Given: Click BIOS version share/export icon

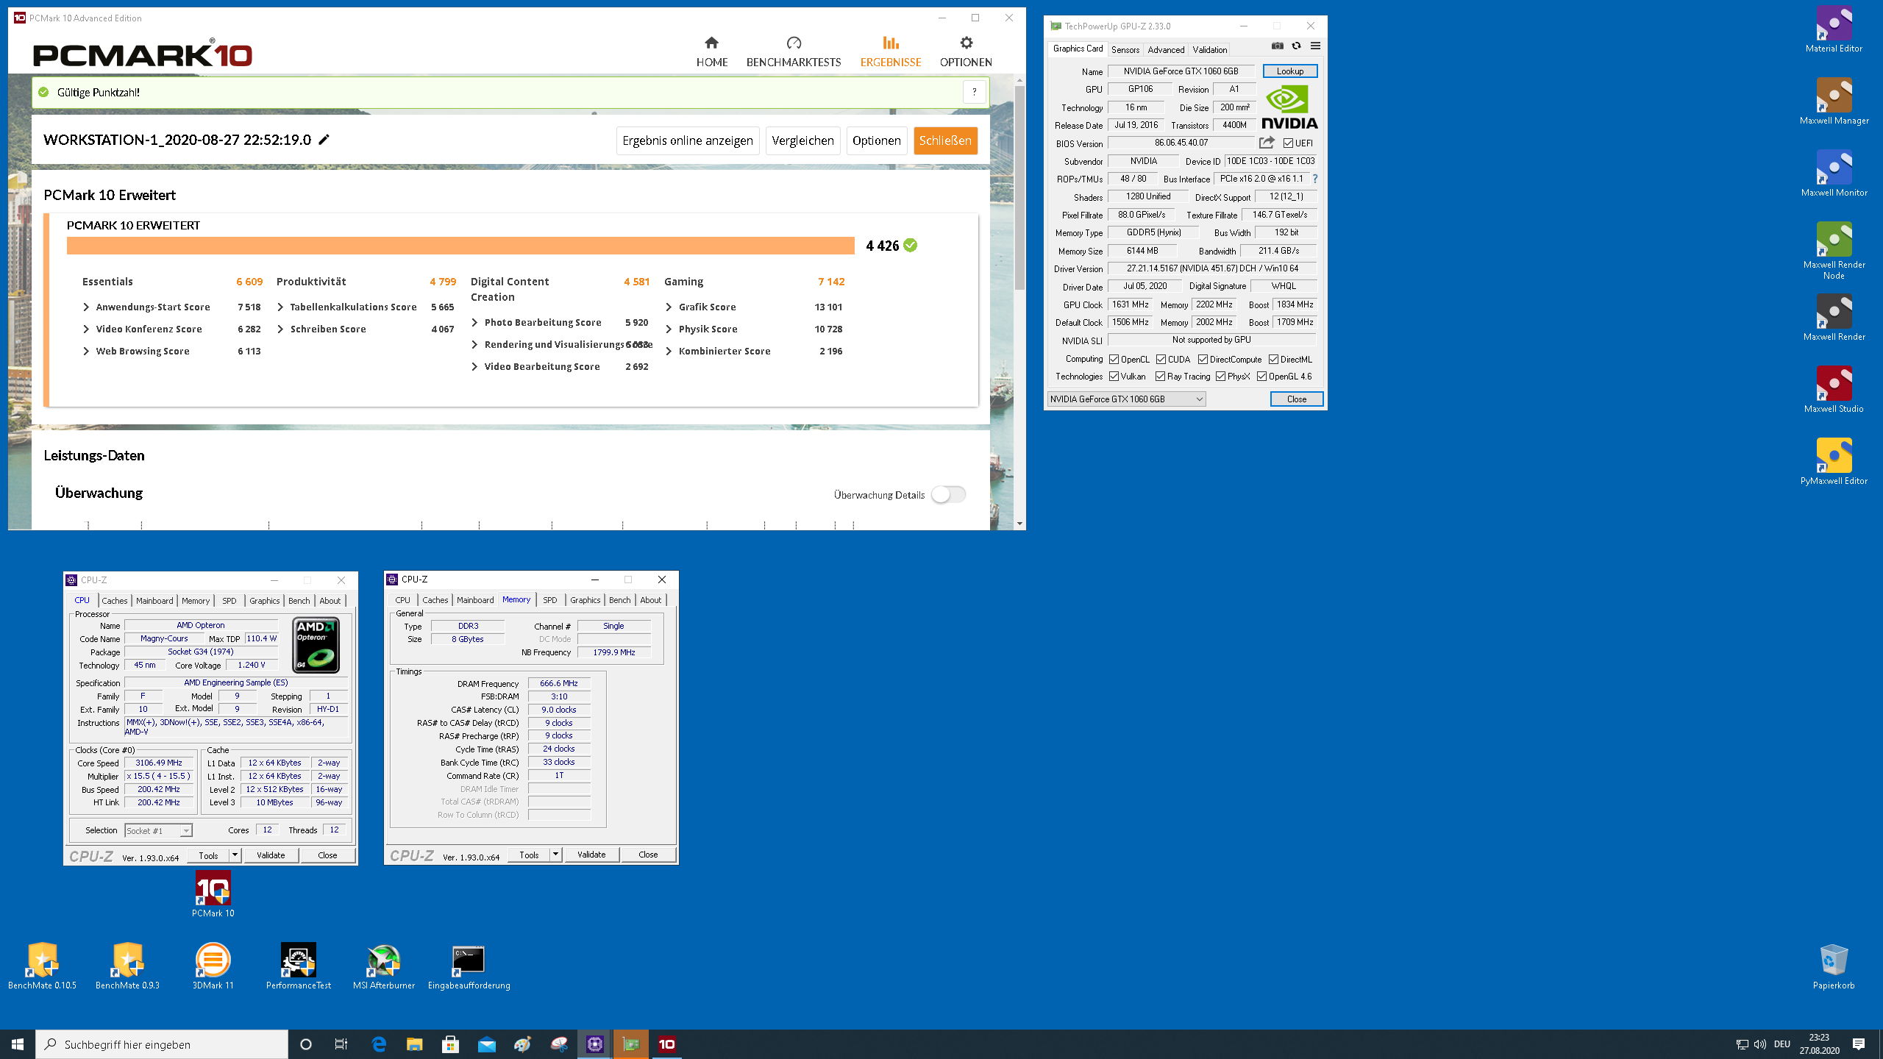Looking at the screenshot, I should (1267, 143).
